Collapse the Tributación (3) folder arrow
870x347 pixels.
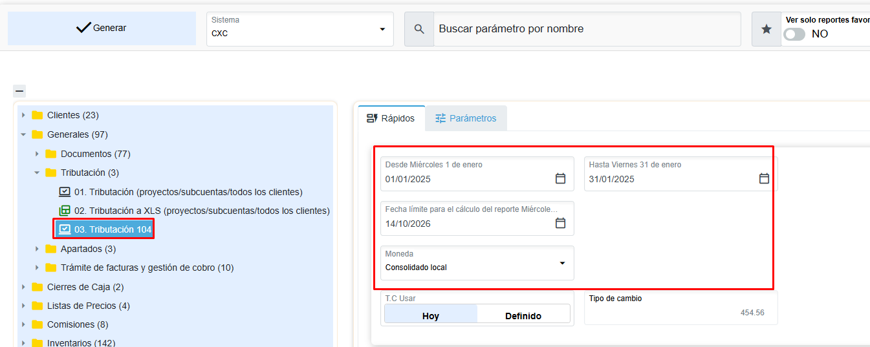[x=38, y=173]
